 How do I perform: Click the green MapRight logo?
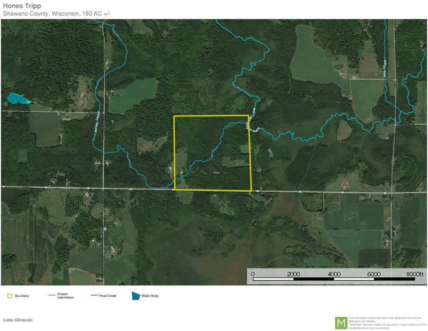[x=341, y=323]
